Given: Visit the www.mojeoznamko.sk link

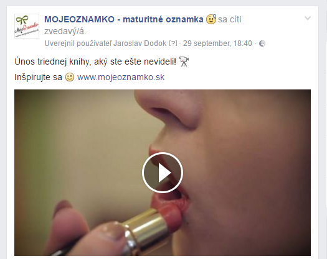Looking at the screenshot, I should point(121,77).
